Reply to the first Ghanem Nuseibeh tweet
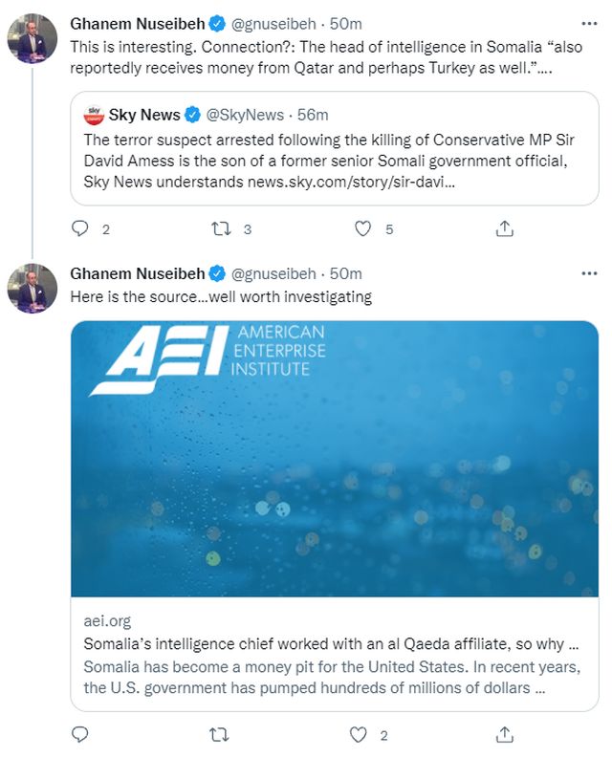Image resolution: width=612 pixels, height=758 pixels. (80, 229)
